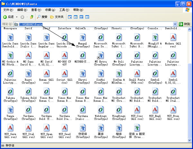Switch to large icons view

tap(69, 17)
